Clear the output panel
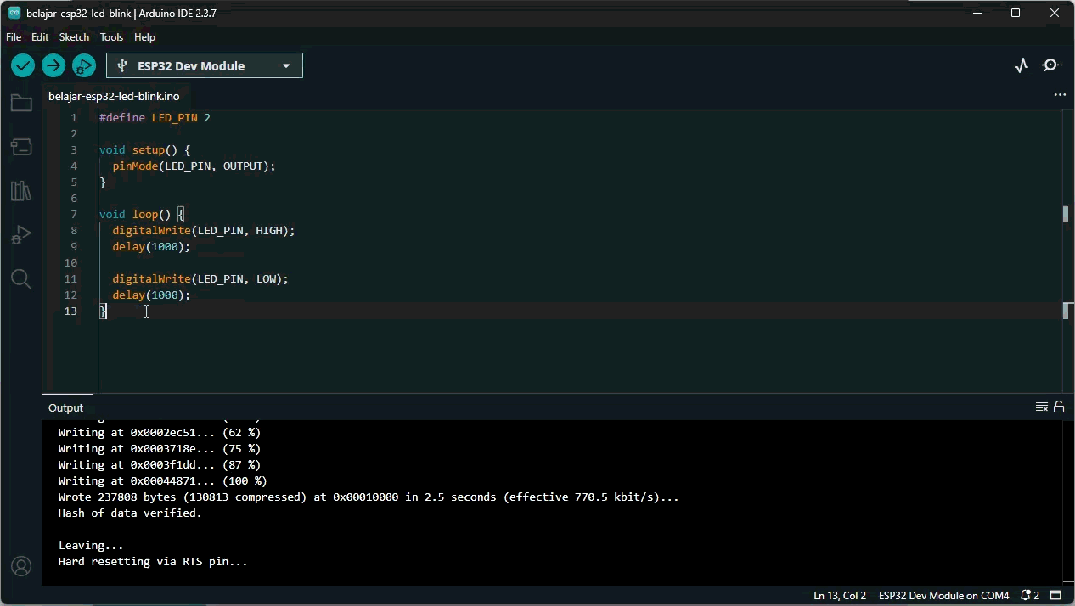Image resolution: width=1075 pixels, height=606 pixels. [x=1042, y=407]
